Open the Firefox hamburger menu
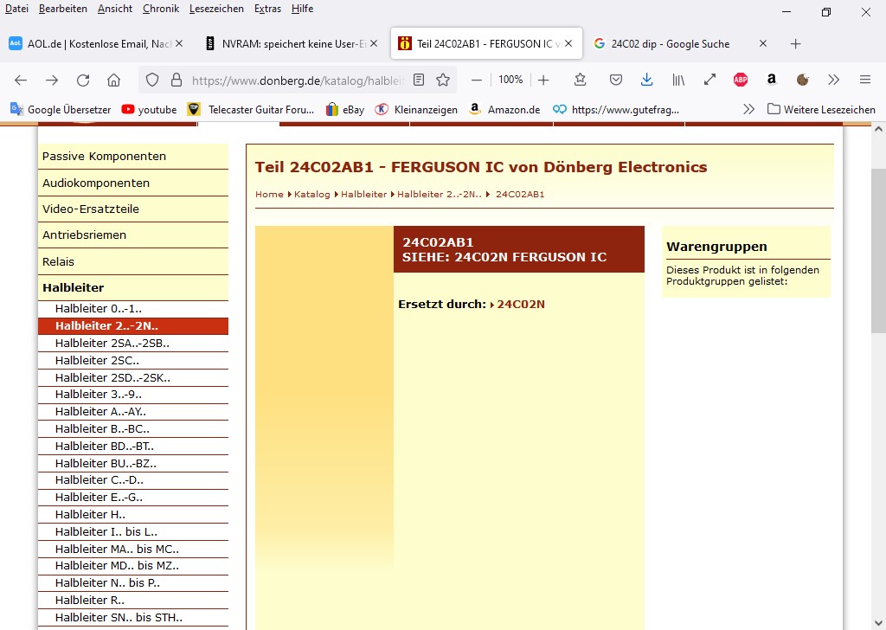The height and width of the screenshot is (630, 886). coord(865,80)
